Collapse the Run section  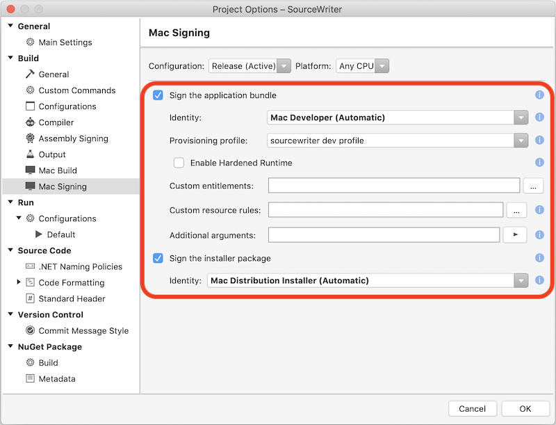pos(10,202)
